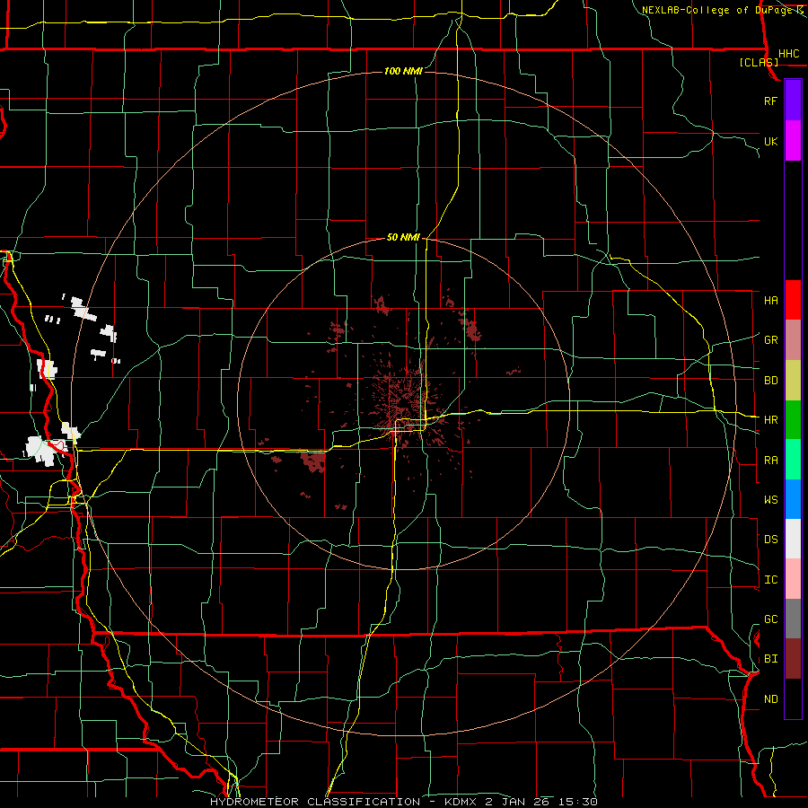This screenshot has height=808, width=808.
Task: Click the "HHC" product label
Action: tap(789, 54)
